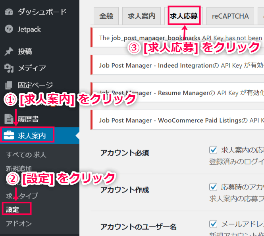Switch to the 求人案内 settings tab
Viewport: 264px width, 236px height.
point(141,16)
